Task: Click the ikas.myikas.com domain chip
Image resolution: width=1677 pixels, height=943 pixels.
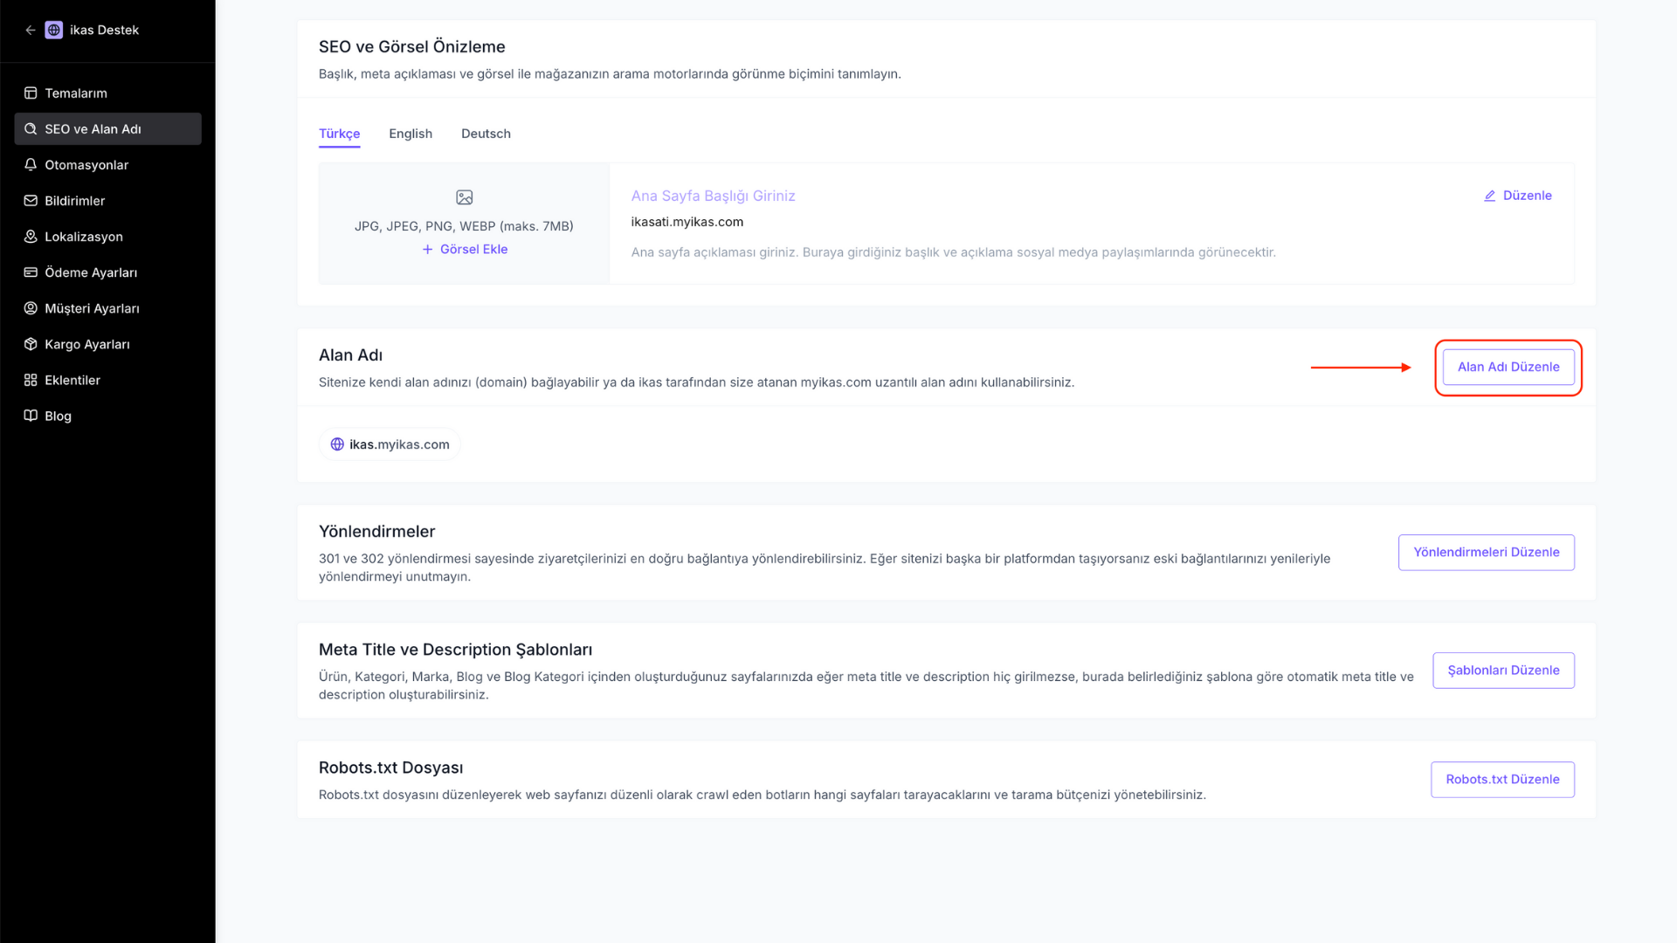Action: (x=390, y=444)
